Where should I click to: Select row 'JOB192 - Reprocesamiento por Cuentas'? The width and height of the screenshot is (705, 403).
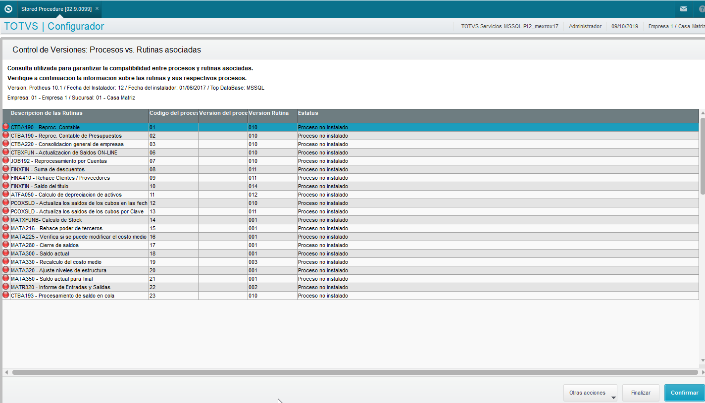tap(351, 161)
